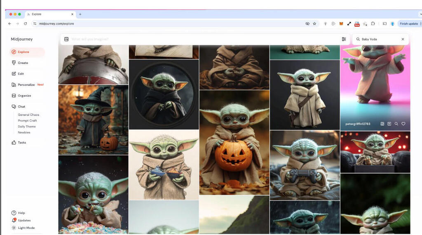The height and width of the screenshot is (235, 422).
Task: Open the Create page in sidebar
Action: pos(20,63)
